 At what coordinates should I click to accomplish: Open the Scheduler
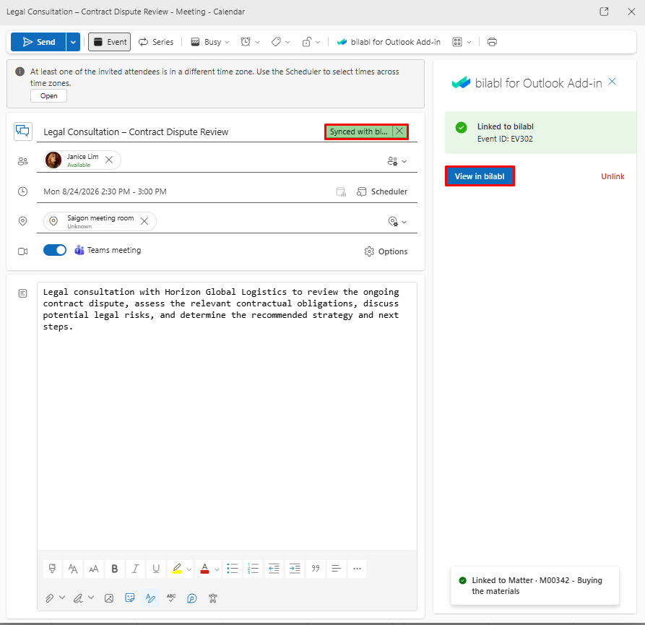tap(382, 191)
